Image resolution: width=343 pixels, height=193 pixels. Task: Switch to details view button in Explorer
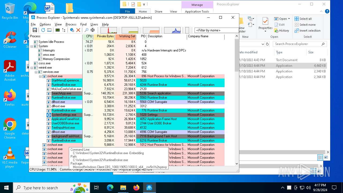320,157
